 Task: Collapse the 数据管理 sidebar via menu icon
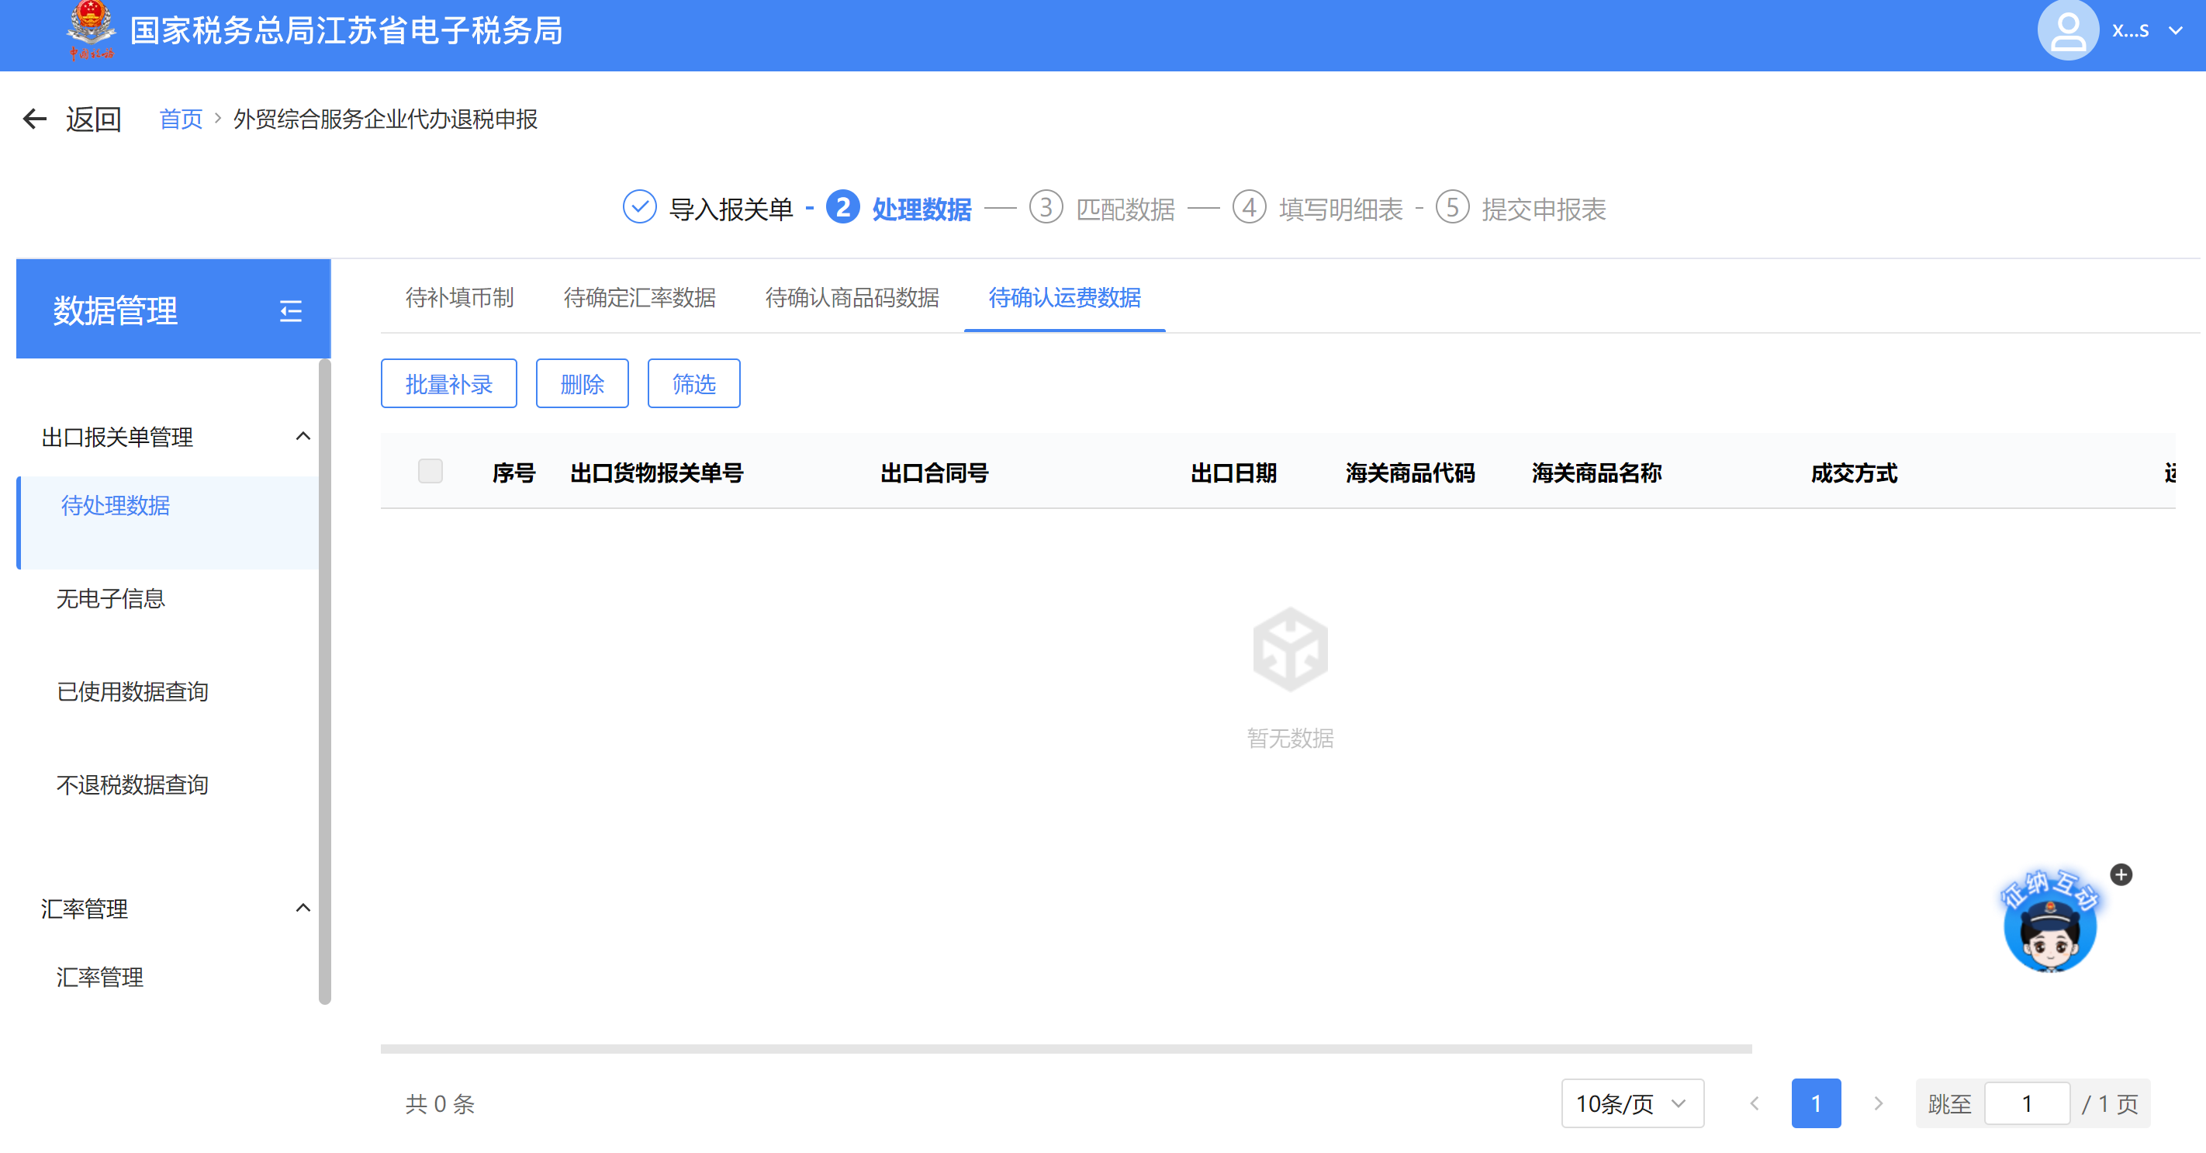(290, 311)
